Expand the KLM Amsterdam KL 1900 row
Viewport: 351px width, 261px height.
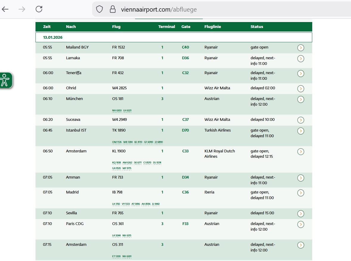(x=301, y=152)
